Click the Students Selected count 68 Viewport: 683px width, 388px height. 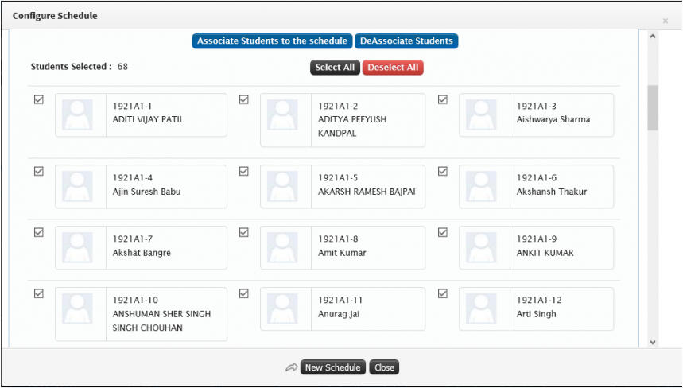click(x=122, y=67)
